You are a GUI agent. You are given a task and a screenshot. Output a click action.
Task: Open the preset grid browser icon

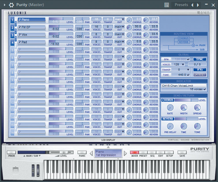(167, 5)
